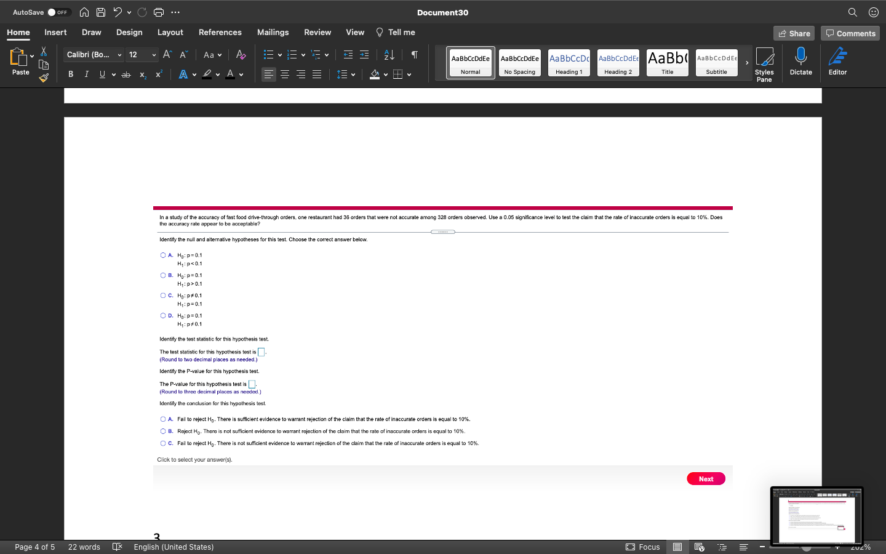Apply superscript formatting
The height and width of the screenshot is (554, 886).
[x=159, y=74]
